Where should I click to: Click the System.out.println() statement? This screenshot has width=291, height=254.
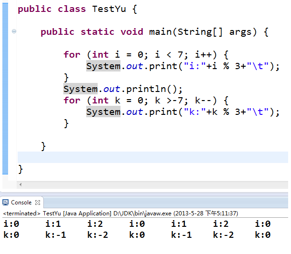(x=123, y=89)
